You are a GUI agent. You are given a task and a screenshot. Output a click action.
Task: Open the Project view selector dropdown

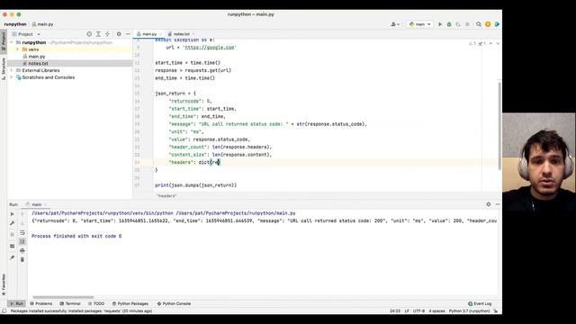(26, 34)
